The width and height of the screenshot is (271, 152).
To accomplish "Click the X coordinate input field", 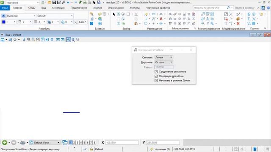I will [122, 143].
